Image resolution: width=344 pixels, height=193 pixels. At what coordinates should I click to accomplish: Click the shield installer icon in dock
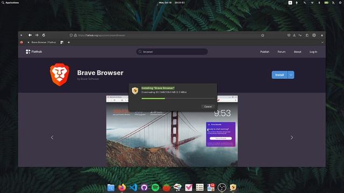point(233,187)
